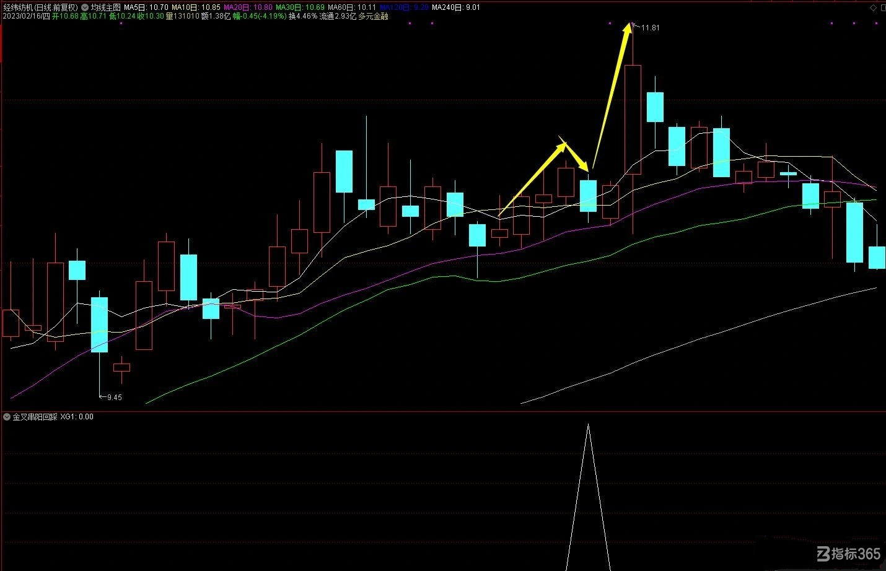Click the XG1: 0.00 indicator value
The width and height of the screenshot is (886, 571).
pyautogui.click(x=77, y=417)
